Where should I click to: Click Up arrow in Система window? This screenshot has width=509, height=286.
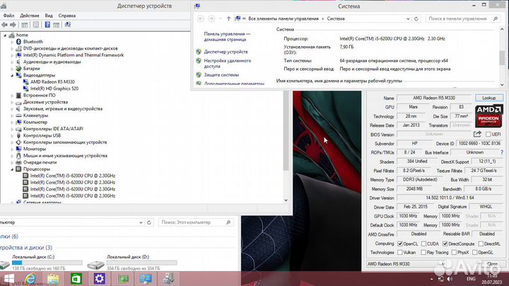tap(228, 19)
